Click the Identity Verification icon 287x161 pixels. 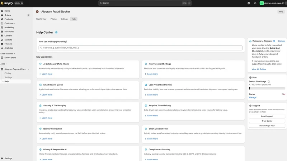click(41, 129)
